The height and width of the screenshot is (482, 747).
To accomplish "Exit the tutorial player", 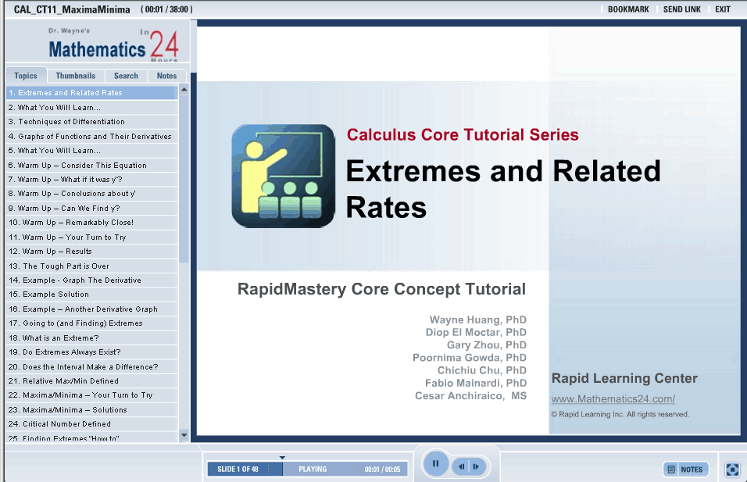I will pyautogui.click(x=723, y=9).
